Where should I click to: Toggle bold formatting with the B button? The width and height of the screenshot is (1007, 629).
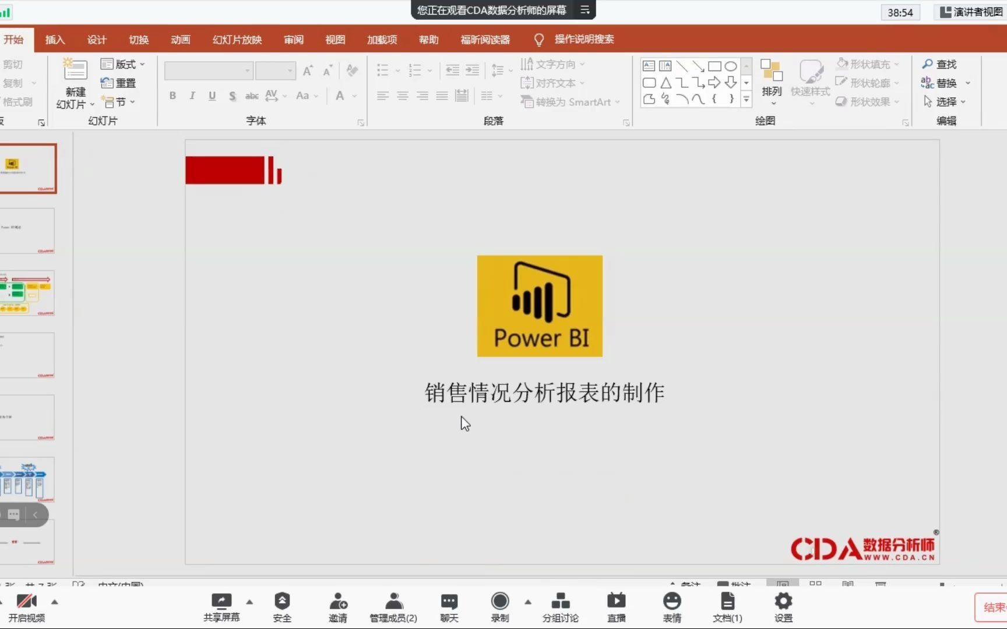pyautogui.click(x=172, y=96)
